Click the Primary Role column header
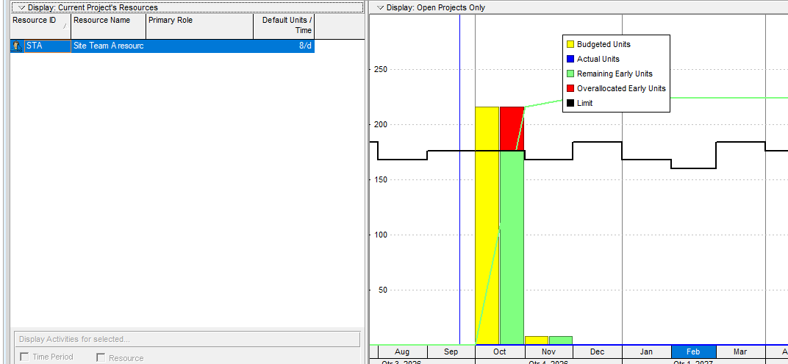Image resolution: width=788 pixels, height=364 pixels. point(199,26)
